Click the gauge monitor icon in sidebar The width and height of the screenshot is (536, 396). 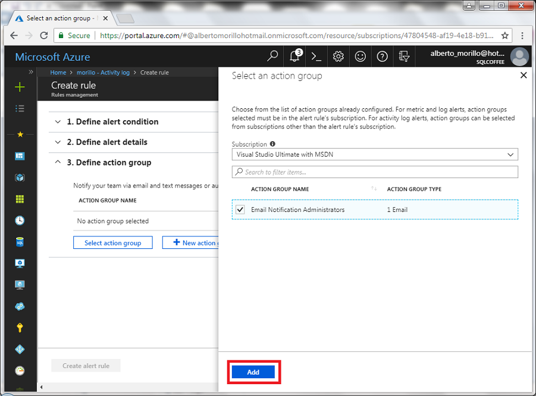20,370
